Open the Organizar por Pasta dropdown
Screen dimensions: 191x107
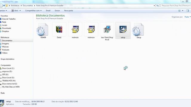point(187,17)
